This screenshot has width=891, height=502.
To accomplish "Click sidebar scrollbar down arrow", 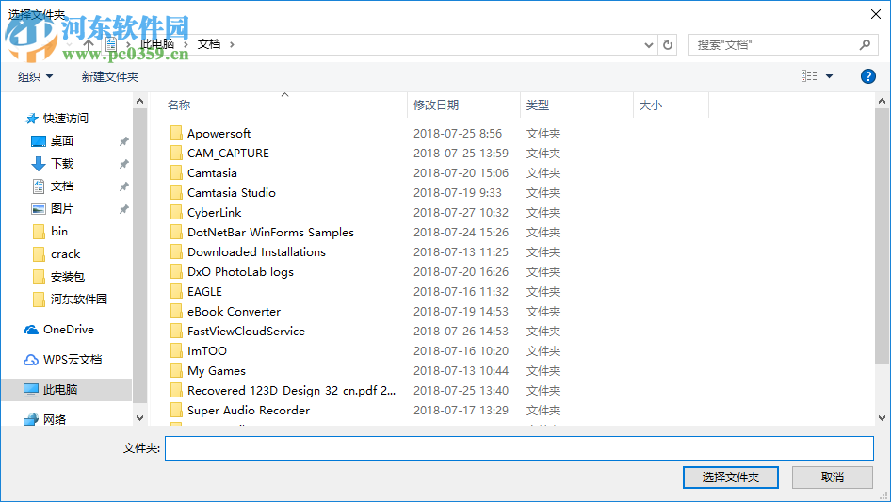I will pyautogui.click(x=139, y=418).
